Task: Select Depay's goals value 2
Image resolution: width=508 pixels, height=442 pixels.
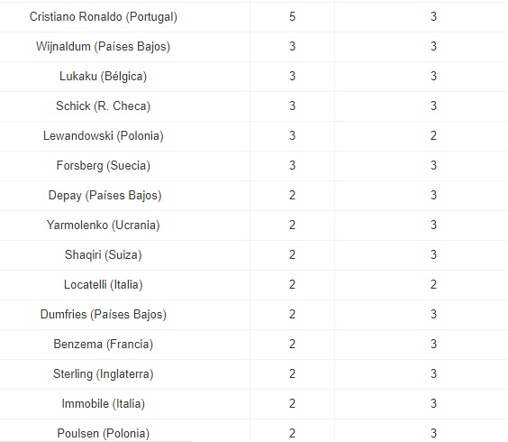Action: [x=292, y=196]
